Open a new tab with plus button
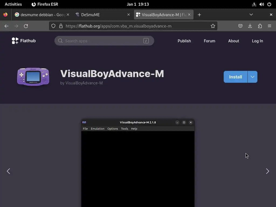 coord(199,15)
